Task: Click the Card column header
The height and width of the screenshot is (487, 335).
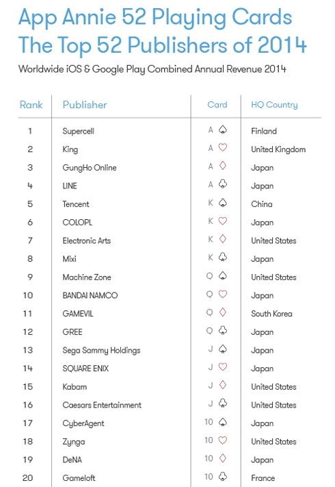Action: click(x=217, y=105)
